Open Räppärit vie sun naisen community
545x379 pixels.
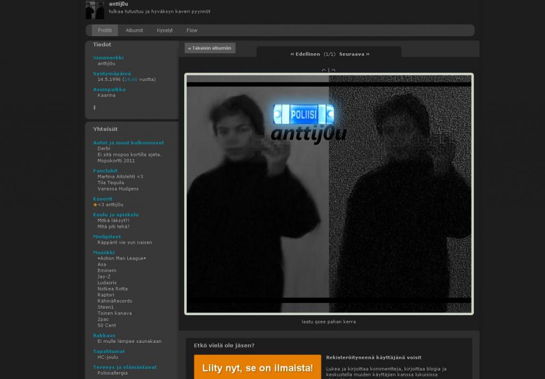pos(125,242)
